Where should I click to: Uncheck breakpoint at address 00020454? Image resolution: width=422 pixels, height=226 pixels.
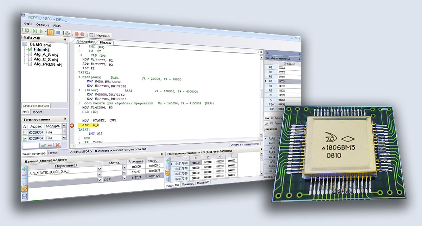[x=25, y=138]
